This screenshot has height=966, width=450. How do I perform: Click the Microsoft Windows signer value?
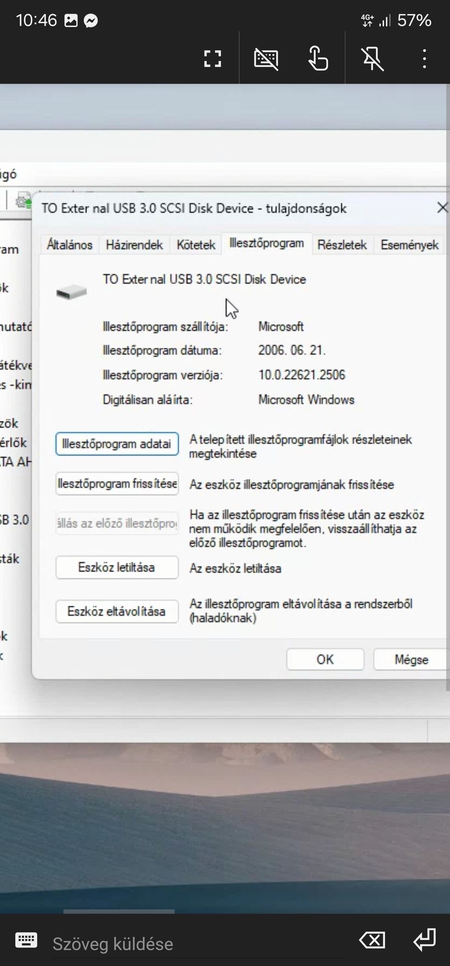306,399
